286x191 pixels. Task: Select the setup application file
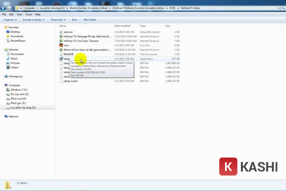click(x=67, y=59)
